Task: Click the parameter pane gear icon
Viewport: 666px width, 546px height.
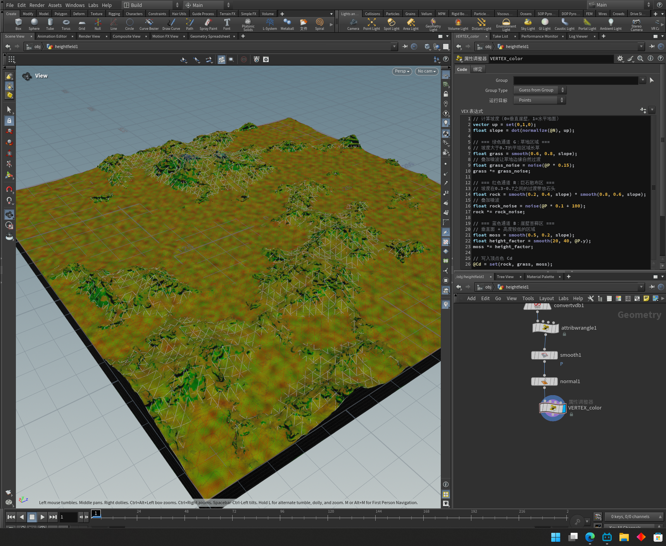Action: click(620, 59)
